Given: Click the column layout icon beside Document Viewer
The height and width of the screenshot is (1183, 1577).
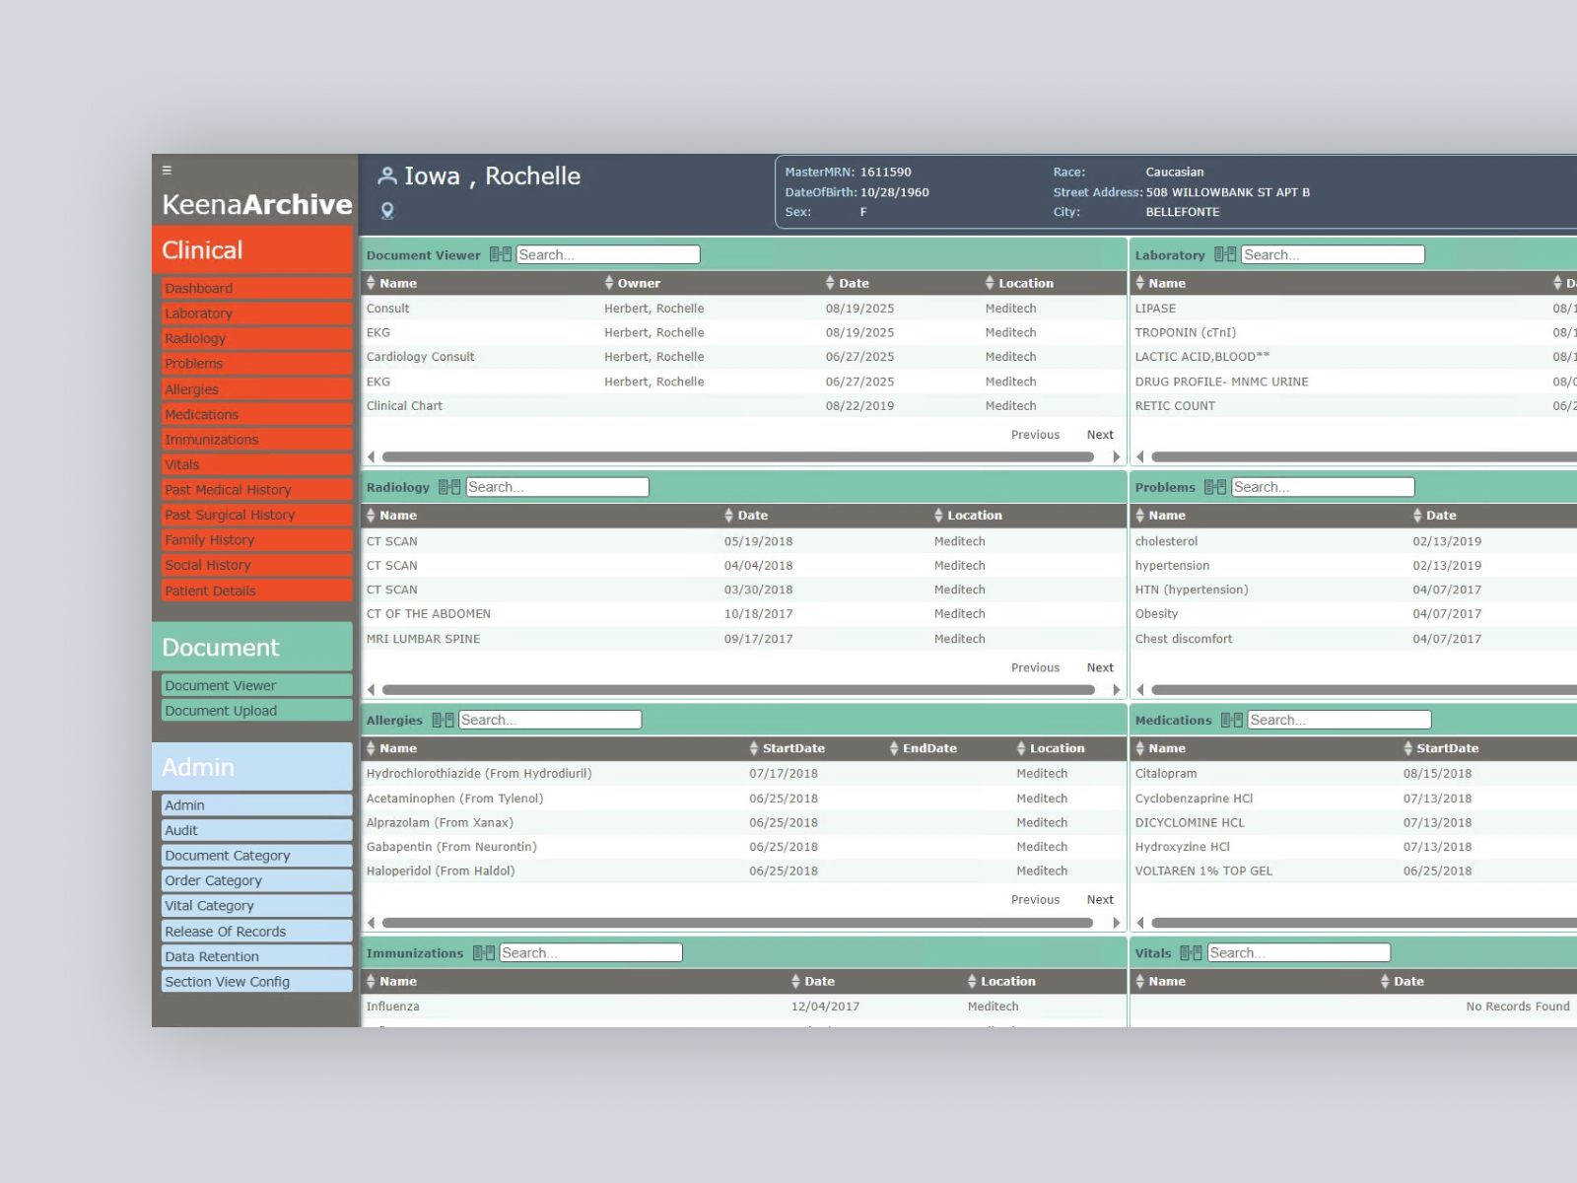Looking at the screenshot, I should pyautogui.click(x=501, y=254).
